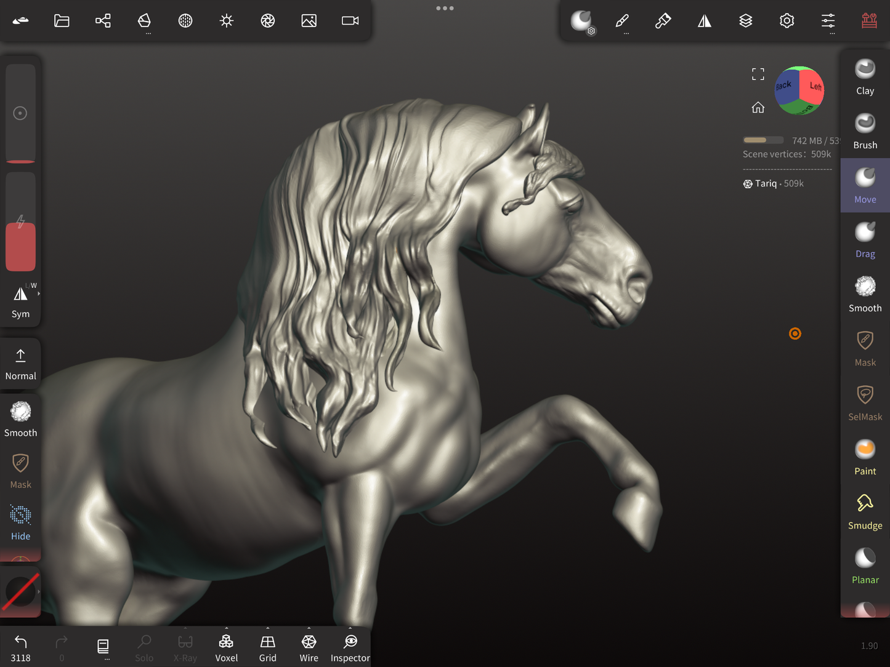This screenshot has width=890, height=667.
Task: Open the camera settings icon
Action: [350, 21]
